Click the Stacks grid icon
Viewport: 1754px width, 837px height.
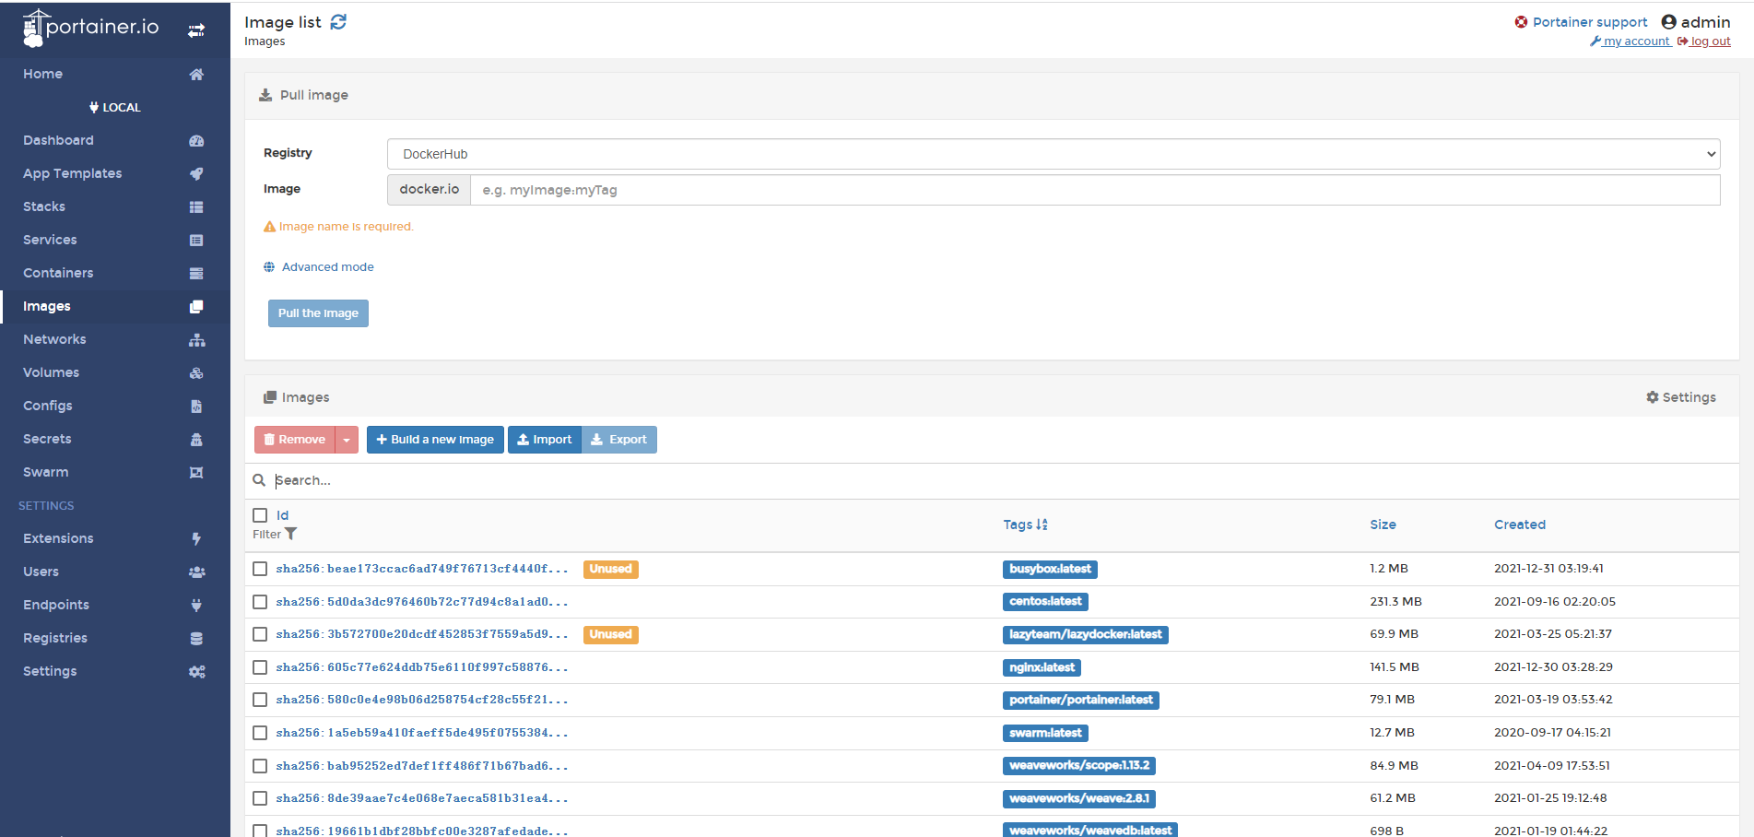196,207
